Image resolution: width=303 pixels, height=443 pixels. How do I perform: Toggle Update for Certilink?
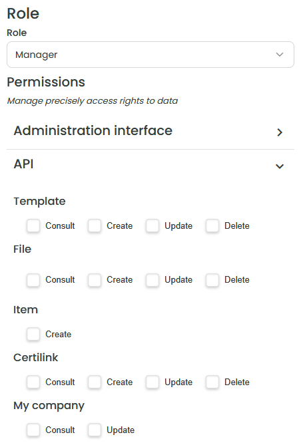[152, 382]
